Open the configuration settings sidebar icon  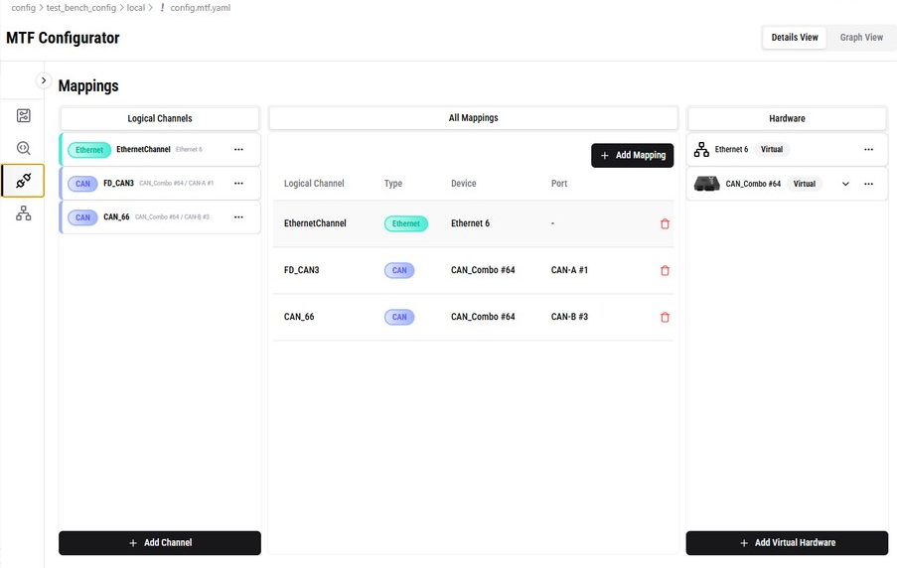pos(23,116)
